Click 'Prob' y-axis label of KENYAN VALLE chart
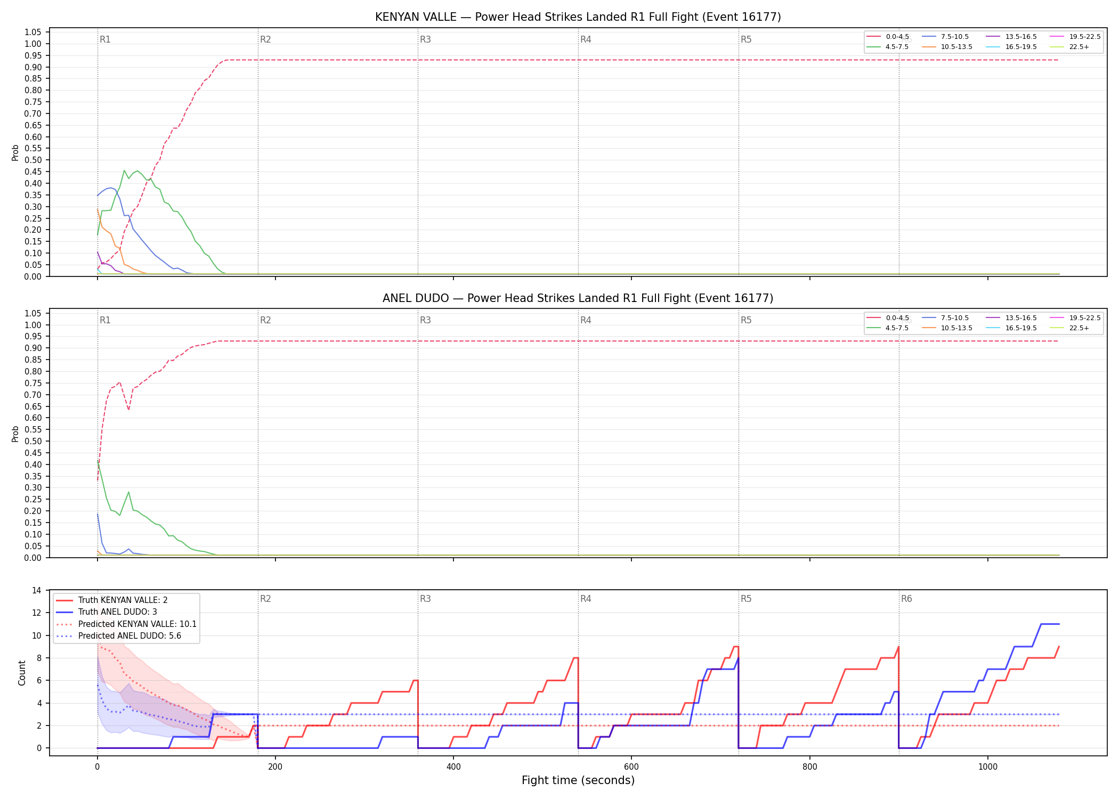The image size is (1119, 799). point(15,153)
